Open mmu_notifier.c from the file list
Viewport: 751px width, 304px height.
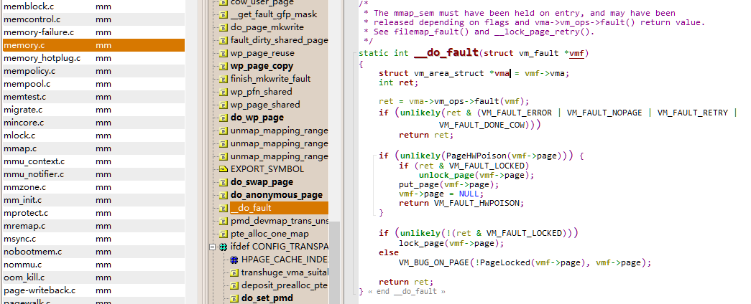point(93,174)
